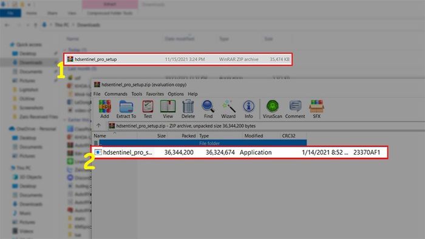The width and height of the screenshot is (425, 239).
Task: Click the Add toolbar icon in WinRAR
Action: [104, 109]
